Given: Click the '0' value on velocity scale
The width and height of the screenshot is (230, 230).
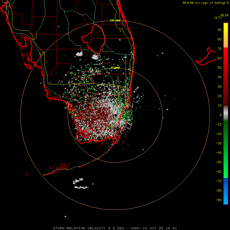Looking at the screenshot, I should [x=221, y=115].
